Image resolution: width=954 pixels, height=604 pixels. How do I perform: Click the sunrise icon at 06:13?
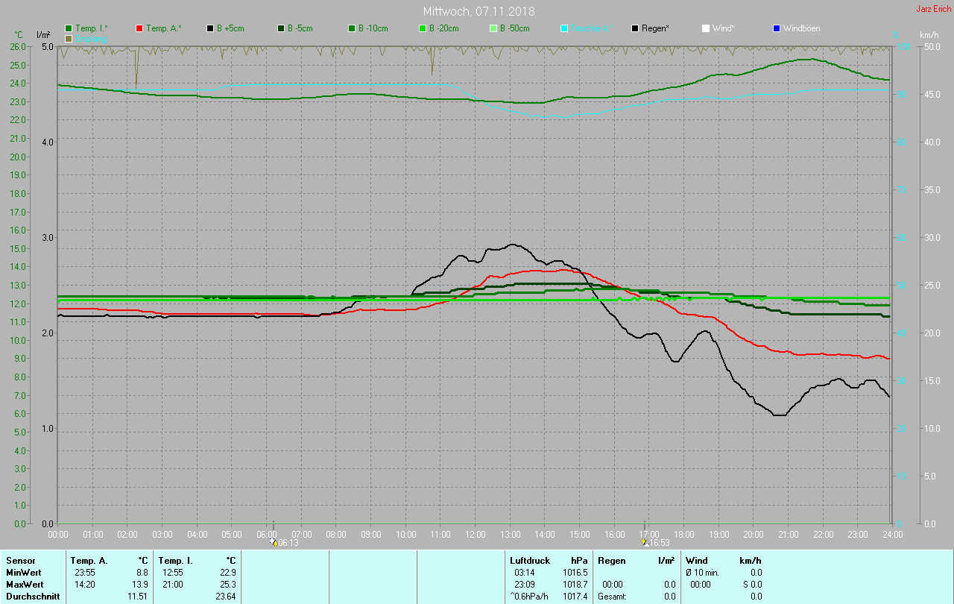coord(273,542)
